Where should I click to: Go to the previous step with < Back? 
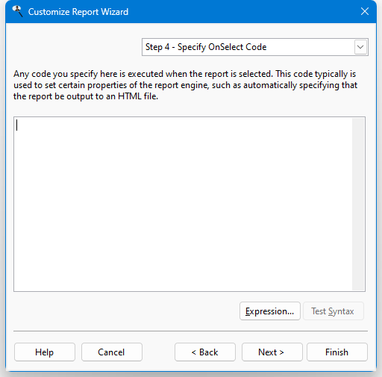(x=205, y=352)
